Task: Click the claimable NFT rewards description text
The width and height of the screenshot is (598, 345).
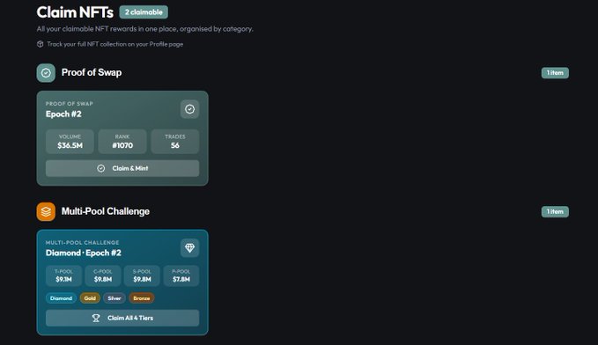Action: (x=145, y=29)
